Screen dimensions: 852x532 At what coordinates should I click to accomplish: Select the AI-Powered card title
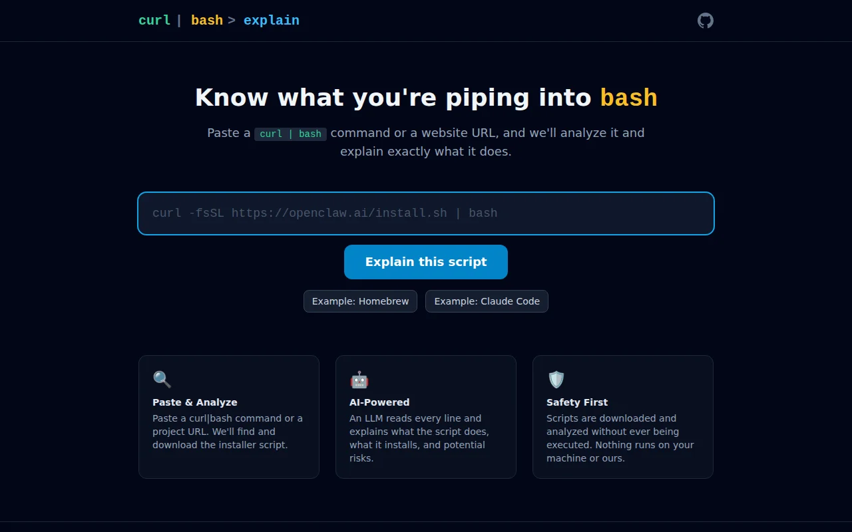click(x=379, y=402)
